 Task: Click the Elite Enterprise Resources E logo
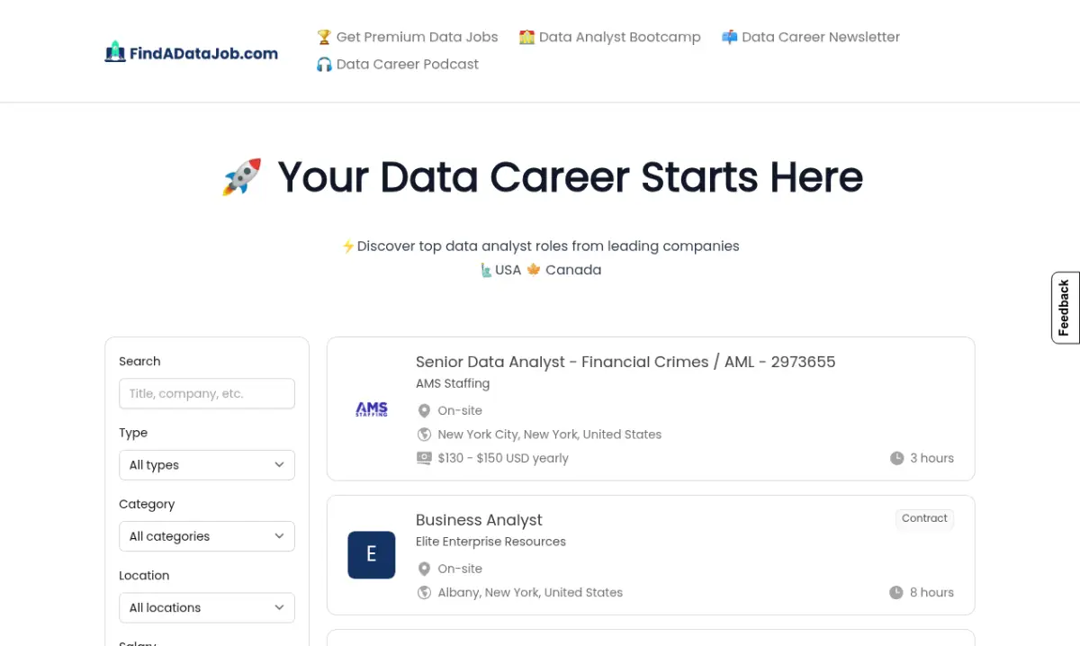pos(371,555)
